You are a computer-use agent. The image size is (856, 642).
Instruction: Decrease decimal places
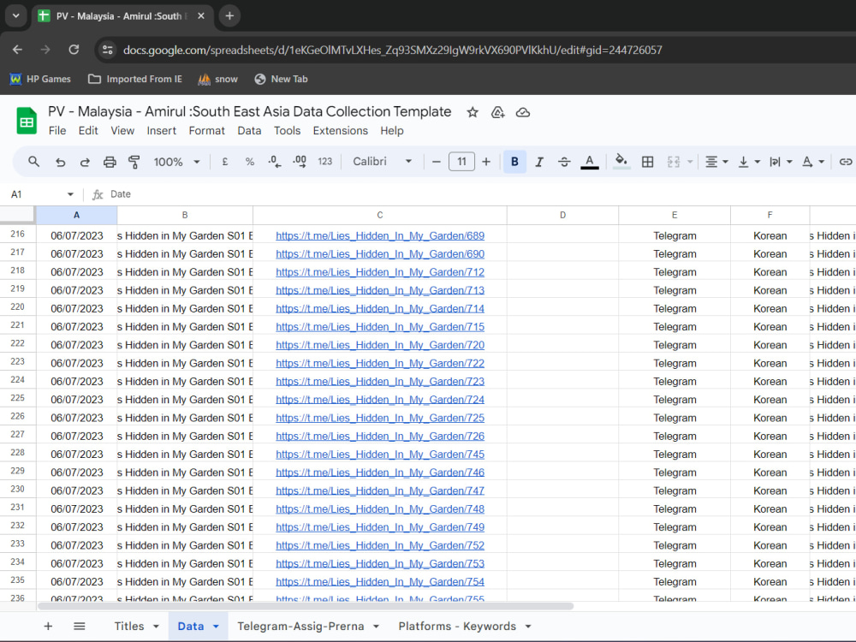272,161
